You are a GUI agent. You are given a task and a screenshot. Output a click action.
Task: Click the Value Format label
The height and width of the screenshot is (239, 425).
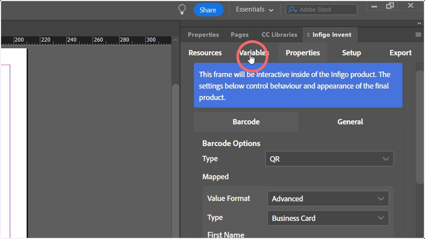228,198
